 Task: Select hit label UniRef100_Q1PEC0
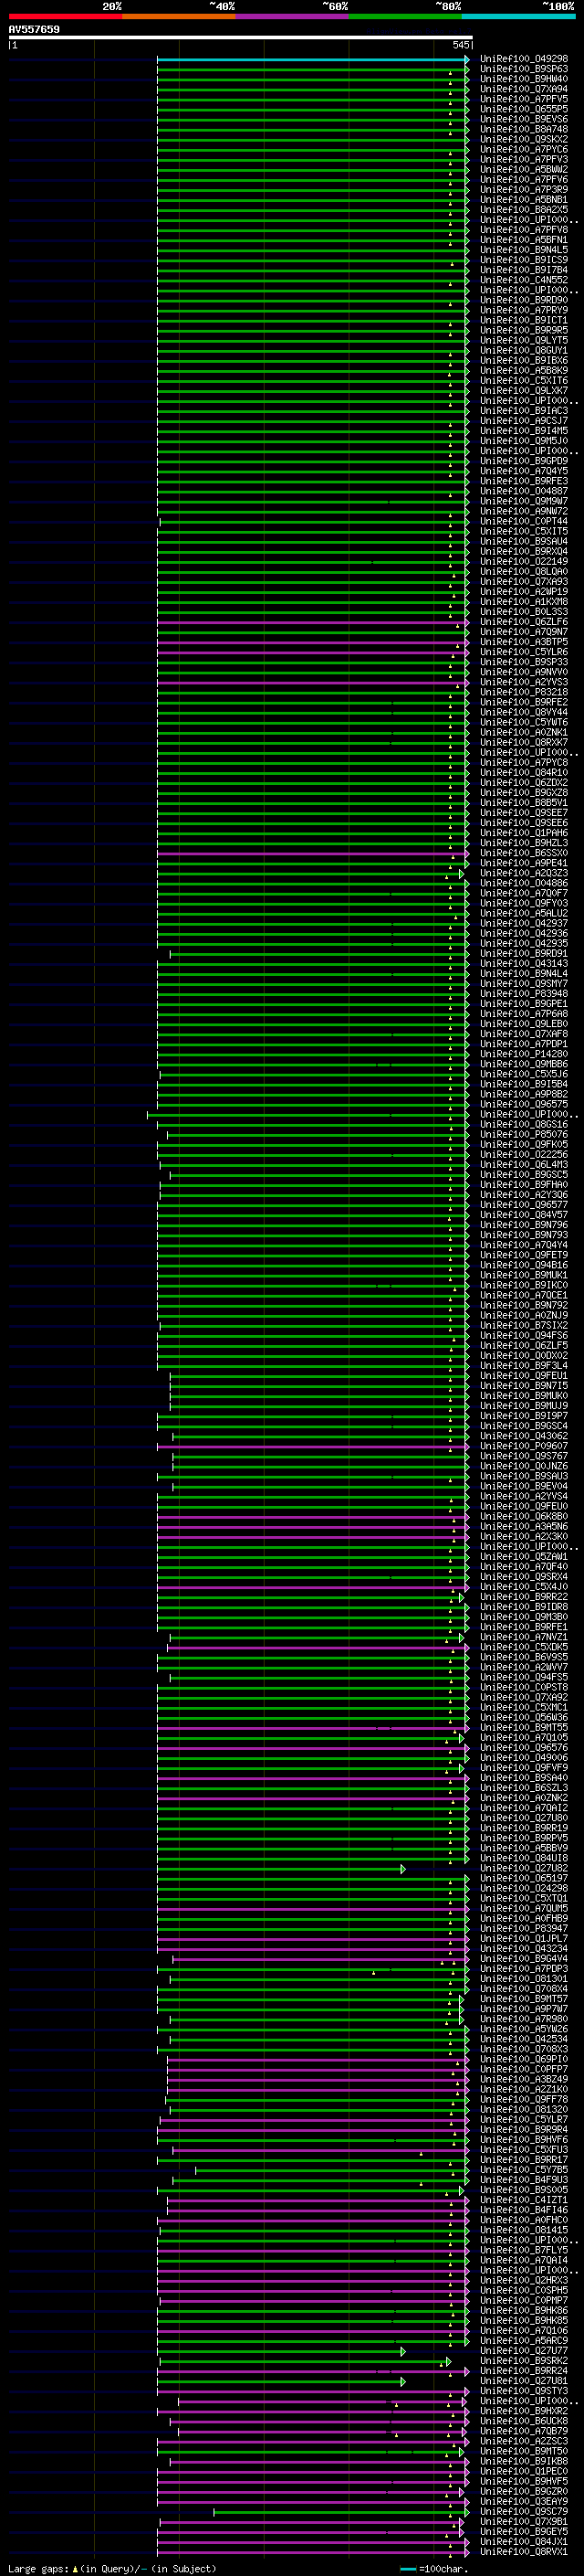[x=524, y=2470]
